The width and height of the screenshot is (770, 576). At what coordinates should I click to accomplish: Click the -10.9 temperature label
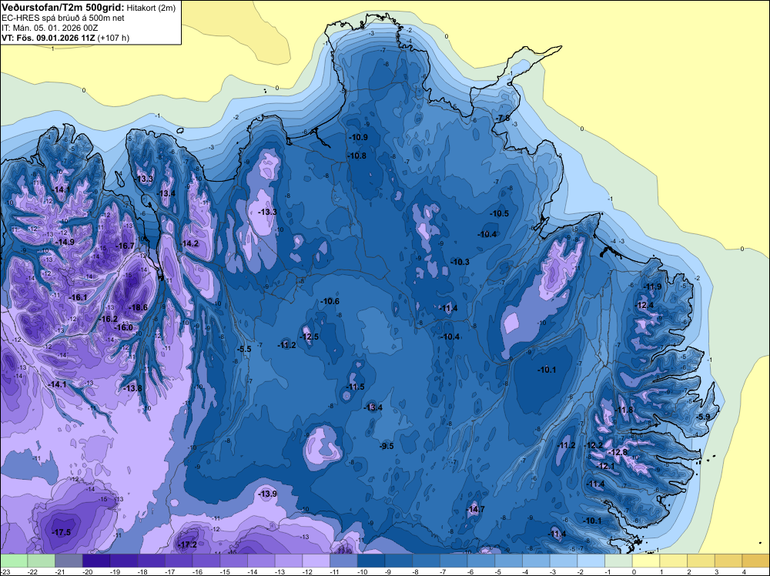(x=358, y=137)
